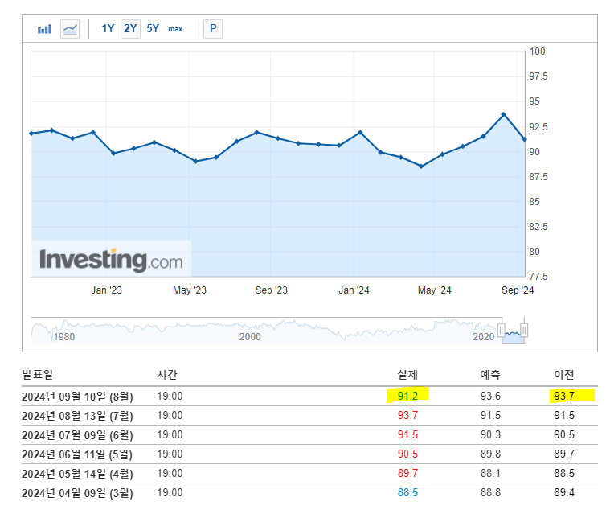Click the 2000 area in the navigator timeline
Viewport: 610px width, 514px height.
click(x=250, y=336)
